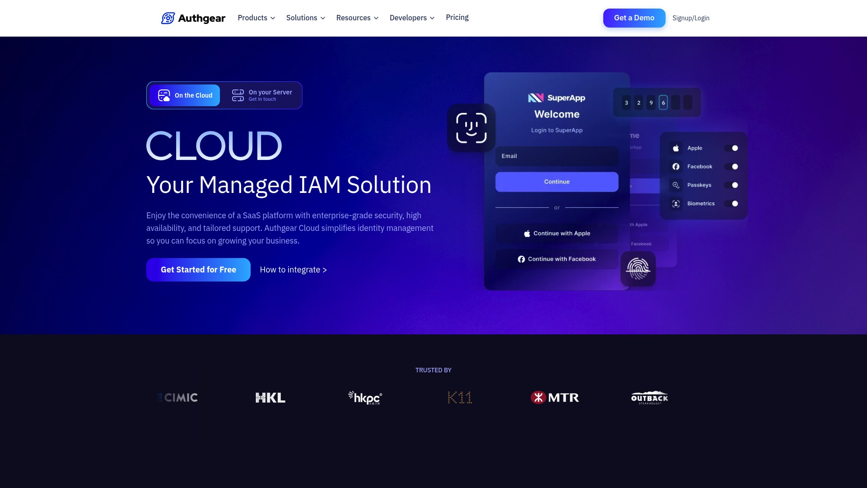Click Continue with Apple button

tap(557, 234)
